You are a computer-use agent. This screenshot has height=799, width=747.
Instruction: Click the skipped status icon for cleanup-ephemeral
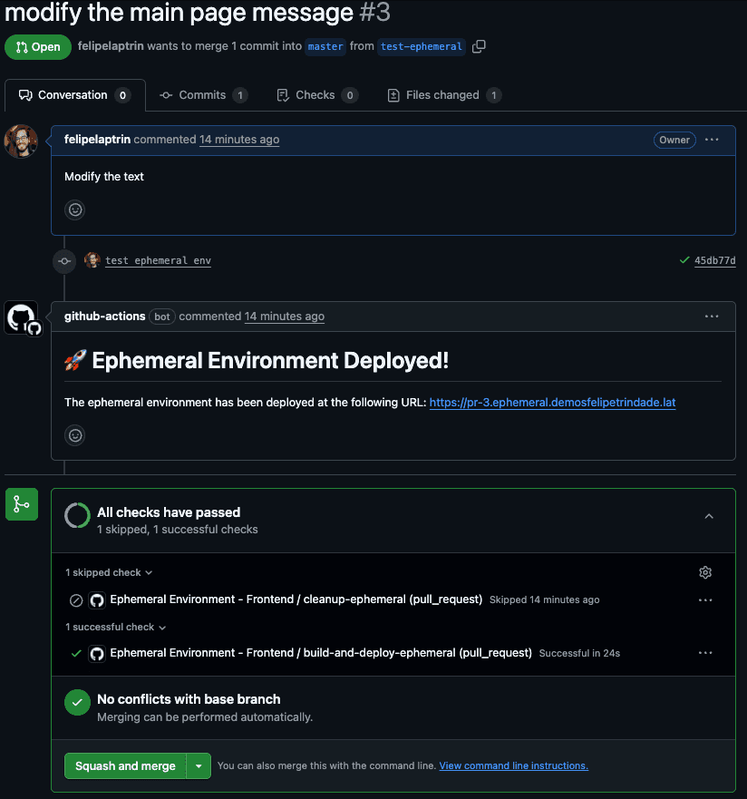coord(76,600)
